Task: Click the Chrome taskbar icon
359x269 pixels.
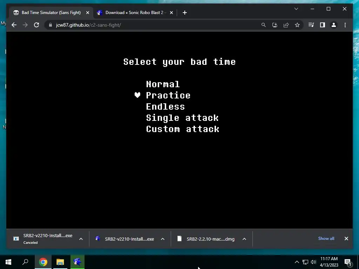Action: 43,262
